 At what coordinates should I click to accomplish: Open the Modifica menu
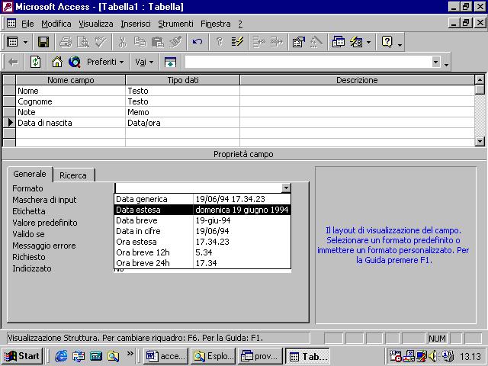click(x=56, y=24)
